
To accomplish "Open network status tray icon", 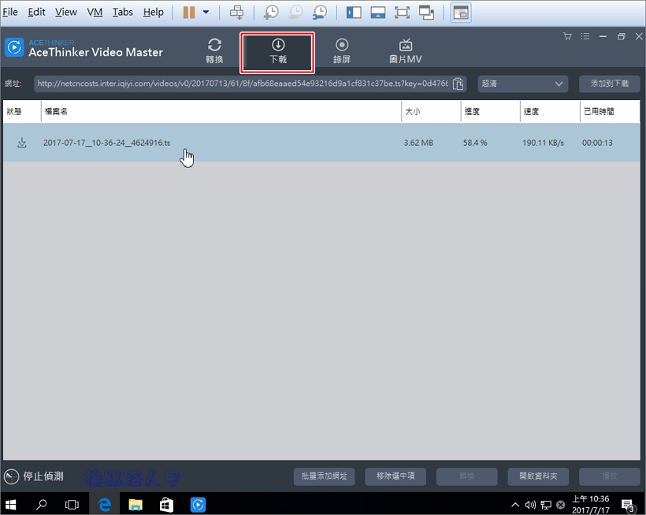I will click(546, 505).
